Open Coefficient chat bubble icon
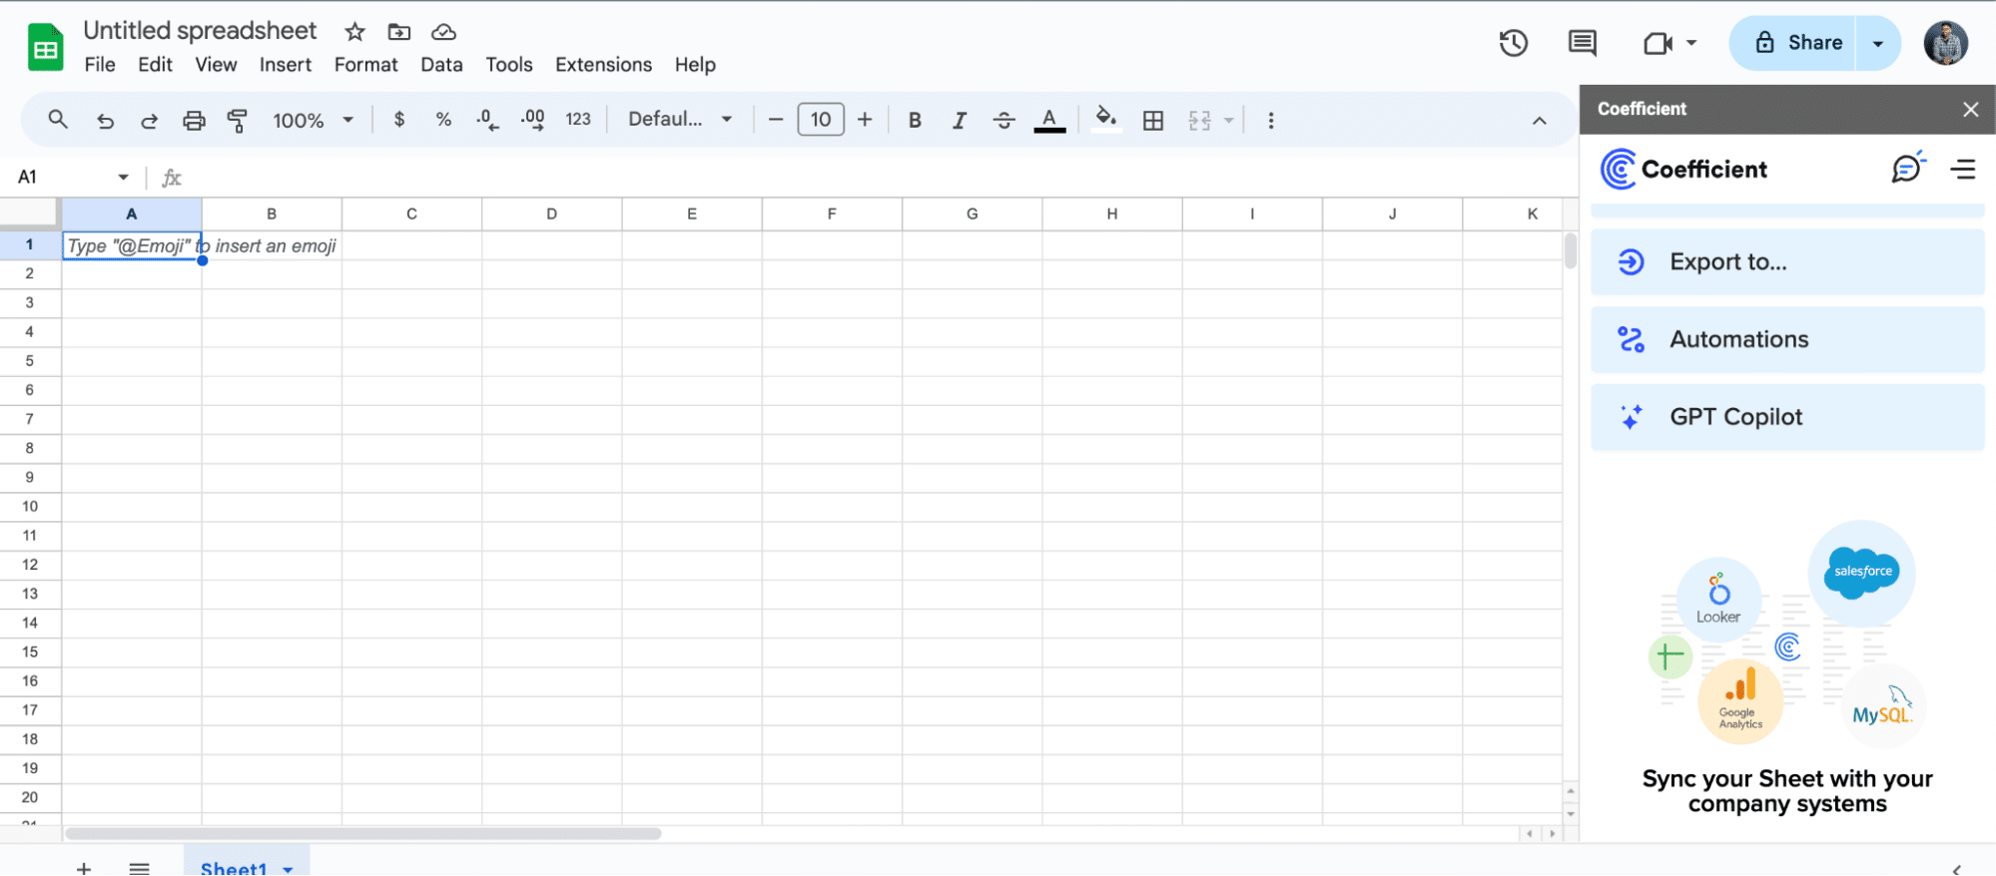Image resolution: width=1996 pixels, height=876 pixels. (1907, 169)
